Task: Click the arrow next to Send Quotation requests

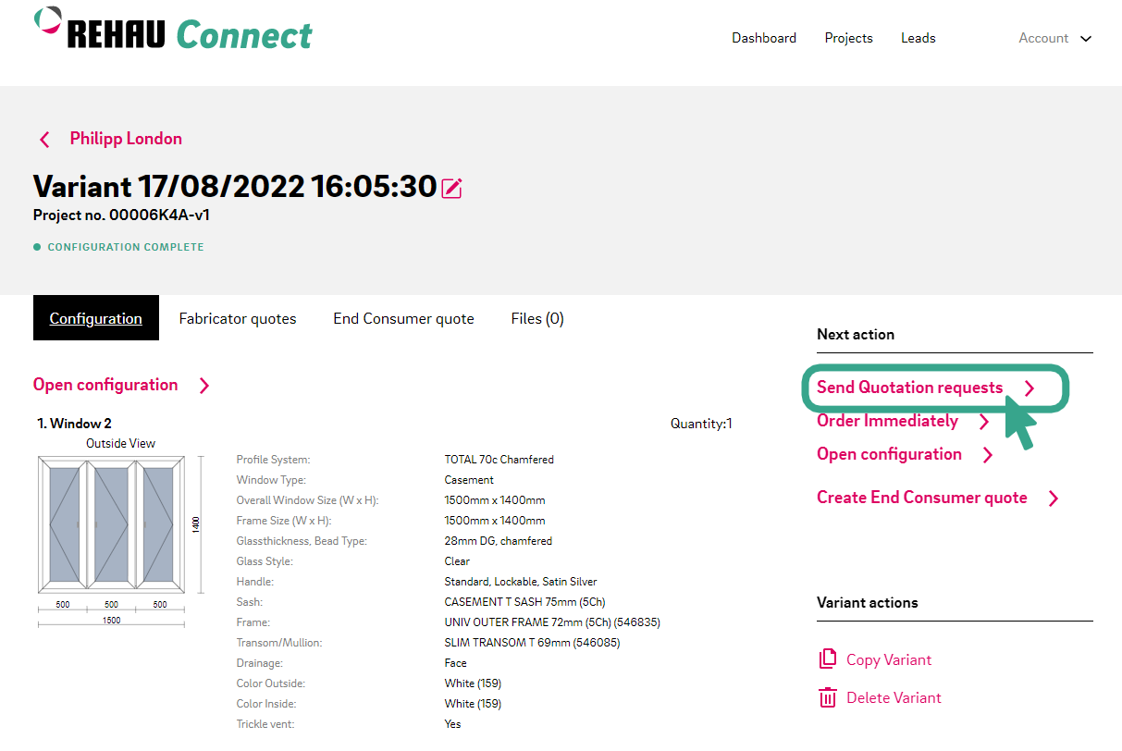Action: (1030, 388)
